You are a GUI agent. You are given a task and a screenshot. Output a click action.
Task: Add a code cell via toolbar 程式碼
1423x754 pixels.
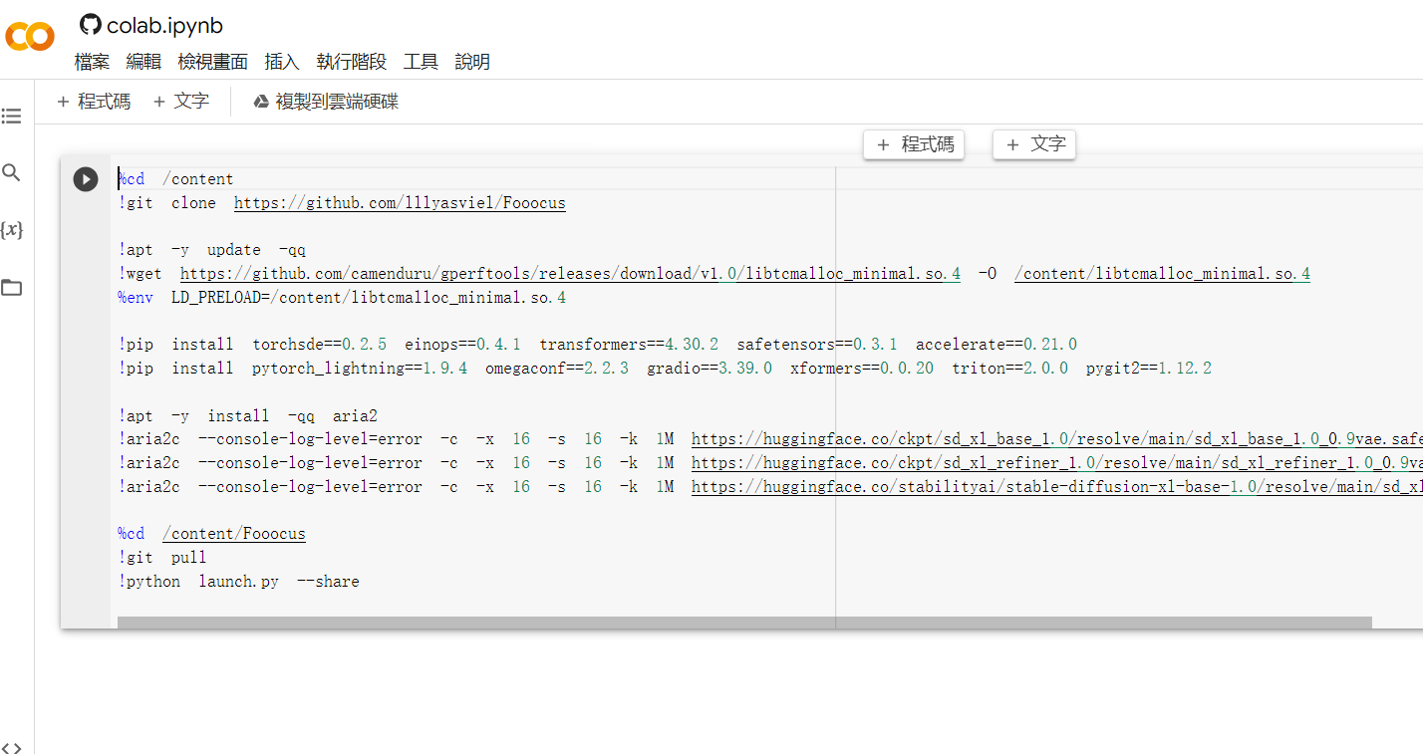94,102
